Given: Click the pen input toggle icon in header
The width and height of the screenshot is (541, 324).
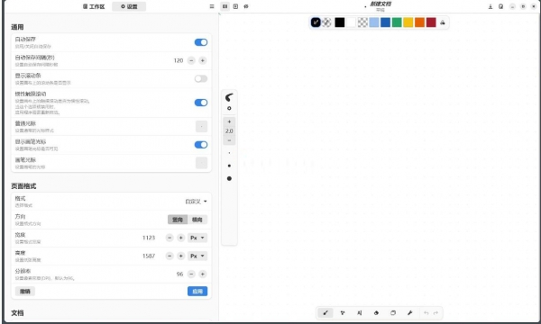Looking at the screenshot, I should (x=246, y=6).
